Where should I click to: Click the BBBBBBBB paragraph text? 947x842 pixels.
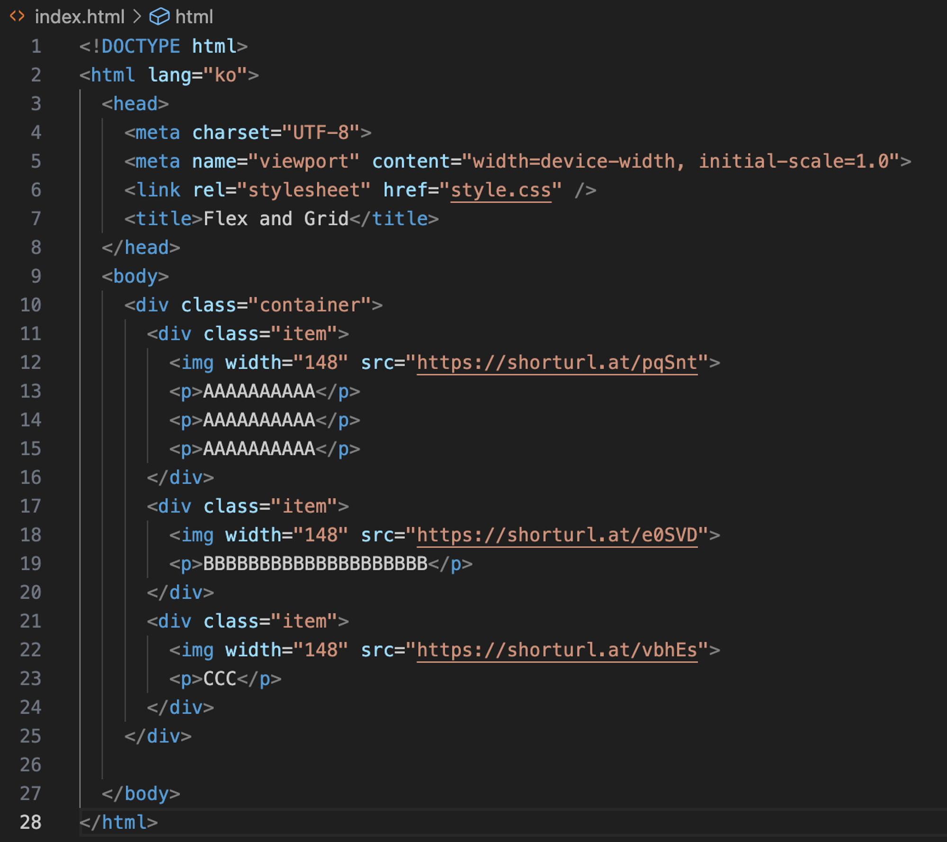[x=315, y=564]
